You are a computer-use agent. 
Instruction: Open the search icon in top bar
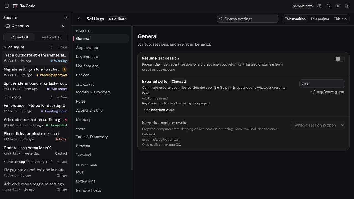point(329,6)
